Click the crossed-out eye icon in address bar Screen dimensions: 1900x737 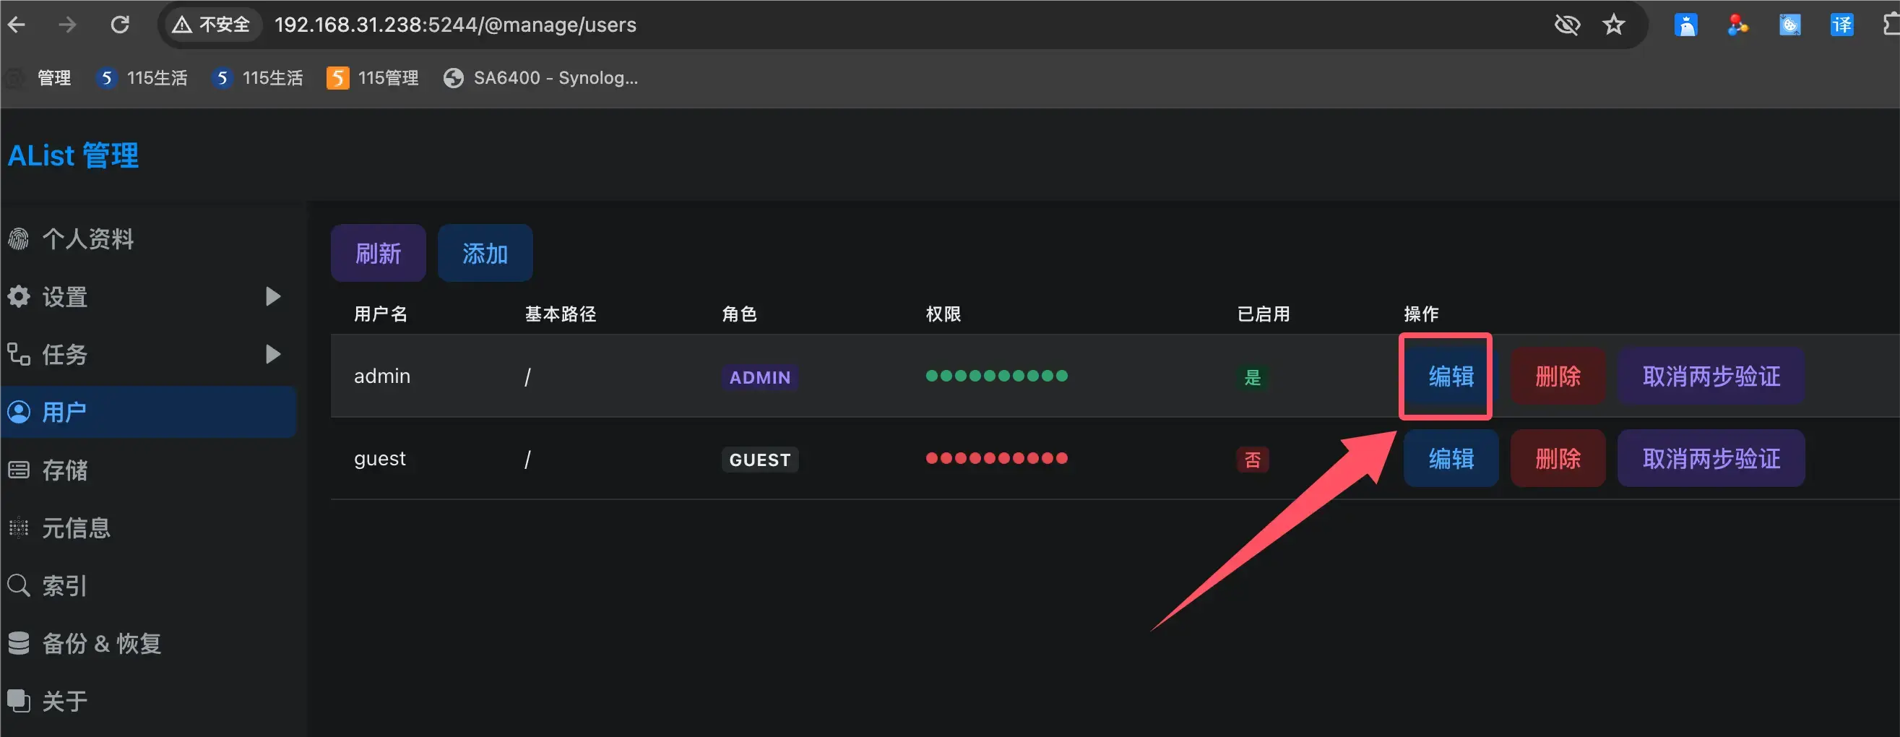pos(1567,25)
